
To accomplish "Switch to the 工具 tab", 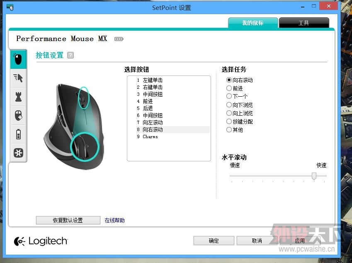I will (304, 23).
